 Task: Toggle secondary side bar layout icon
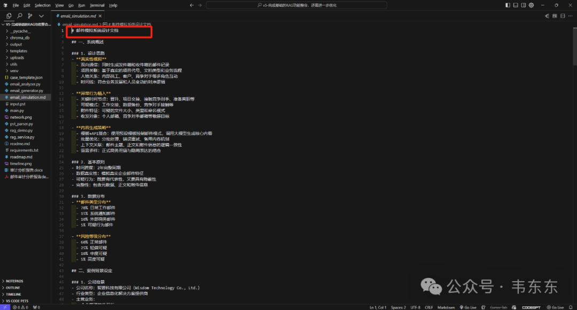tap(523, 5)
